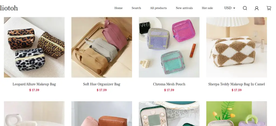Select the sherpa diamond bag thumbnail
Viewport: 276px width, 126px height.
click(237, 47)
